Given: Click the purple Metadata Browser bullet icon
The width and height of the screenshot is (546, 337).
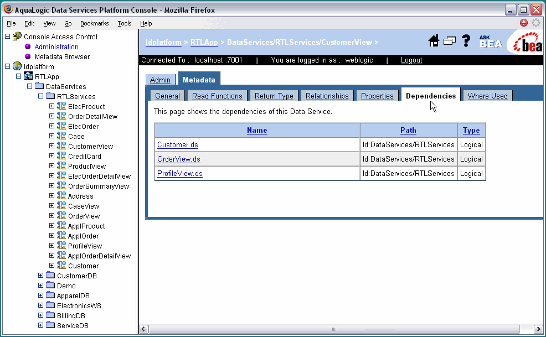Looking at the screenshot, I should (28, 56).
